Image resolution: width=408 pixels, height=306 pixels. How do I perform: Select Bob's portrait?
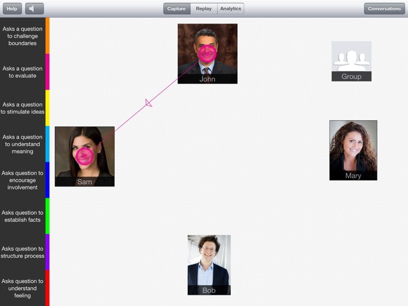pos(209,265)
